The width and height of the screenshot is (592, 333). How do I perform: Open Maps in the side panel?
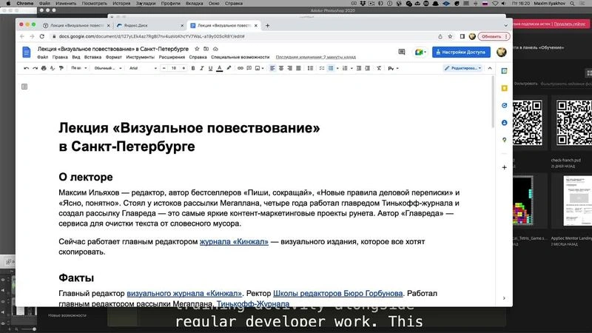[x=505, y=140]
